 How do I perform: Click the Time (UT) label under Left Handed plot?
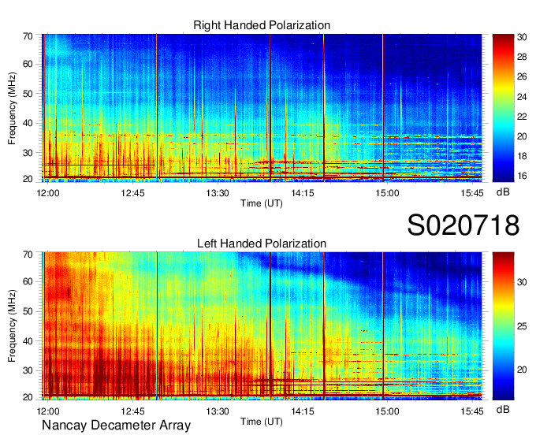click(262, 422)
